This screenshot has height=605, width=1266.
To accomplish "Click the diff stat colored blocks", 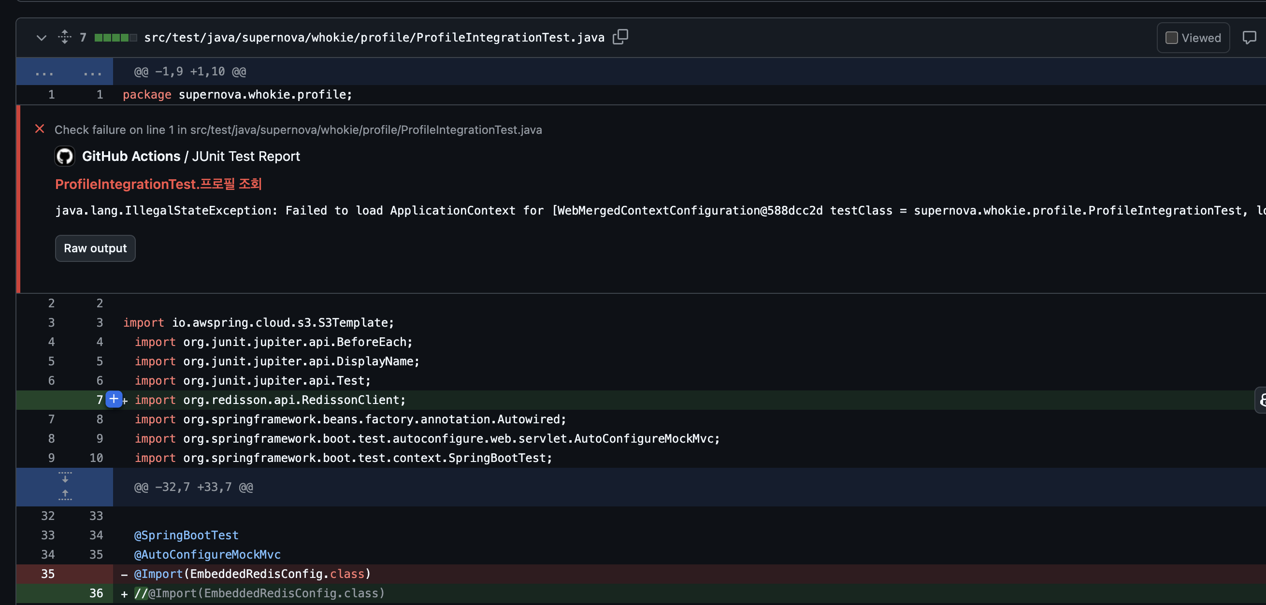I will pyautogui.click(x=115, y=38).
